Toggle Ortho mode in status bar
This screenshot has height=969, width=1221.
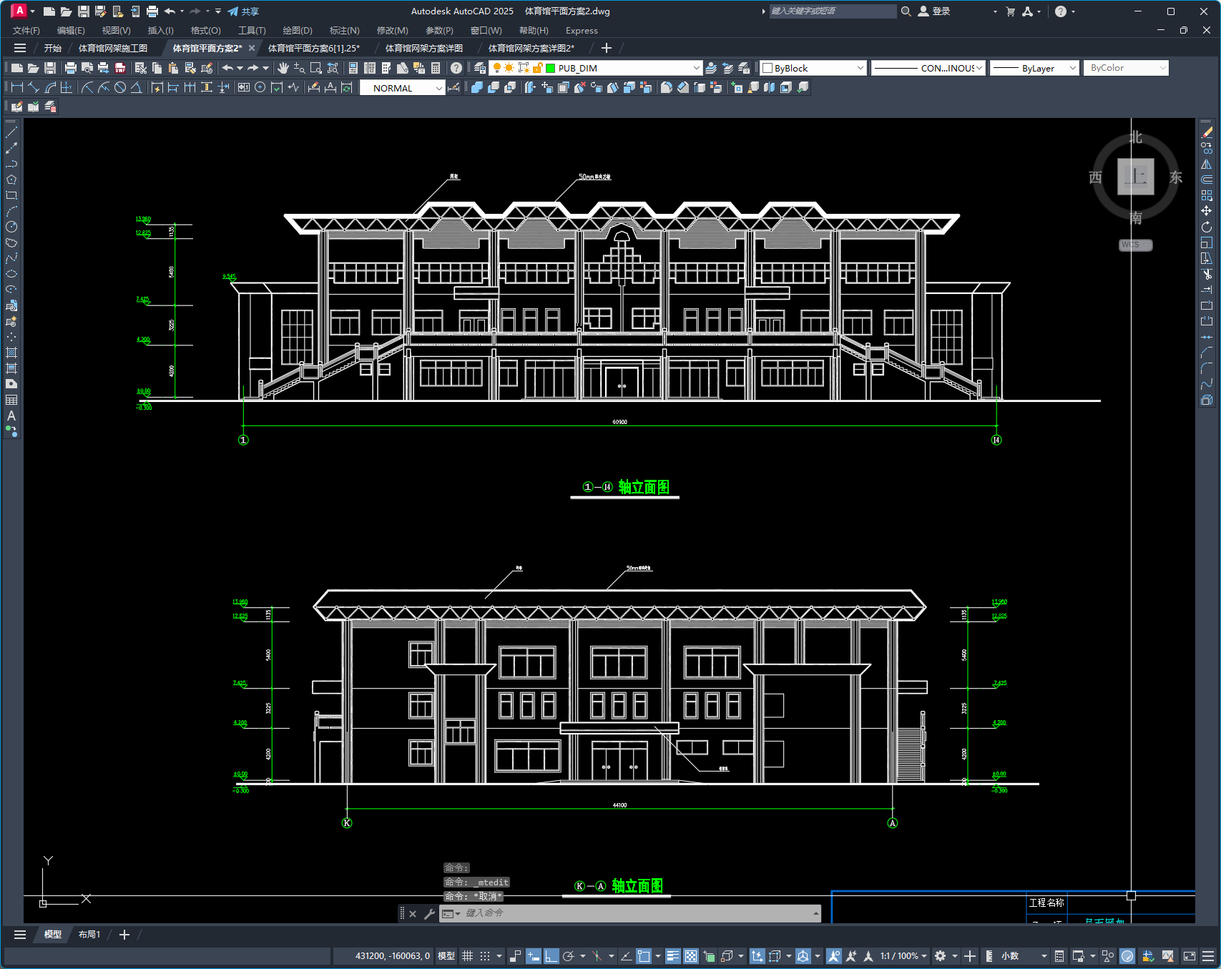[x=551, y=956]
